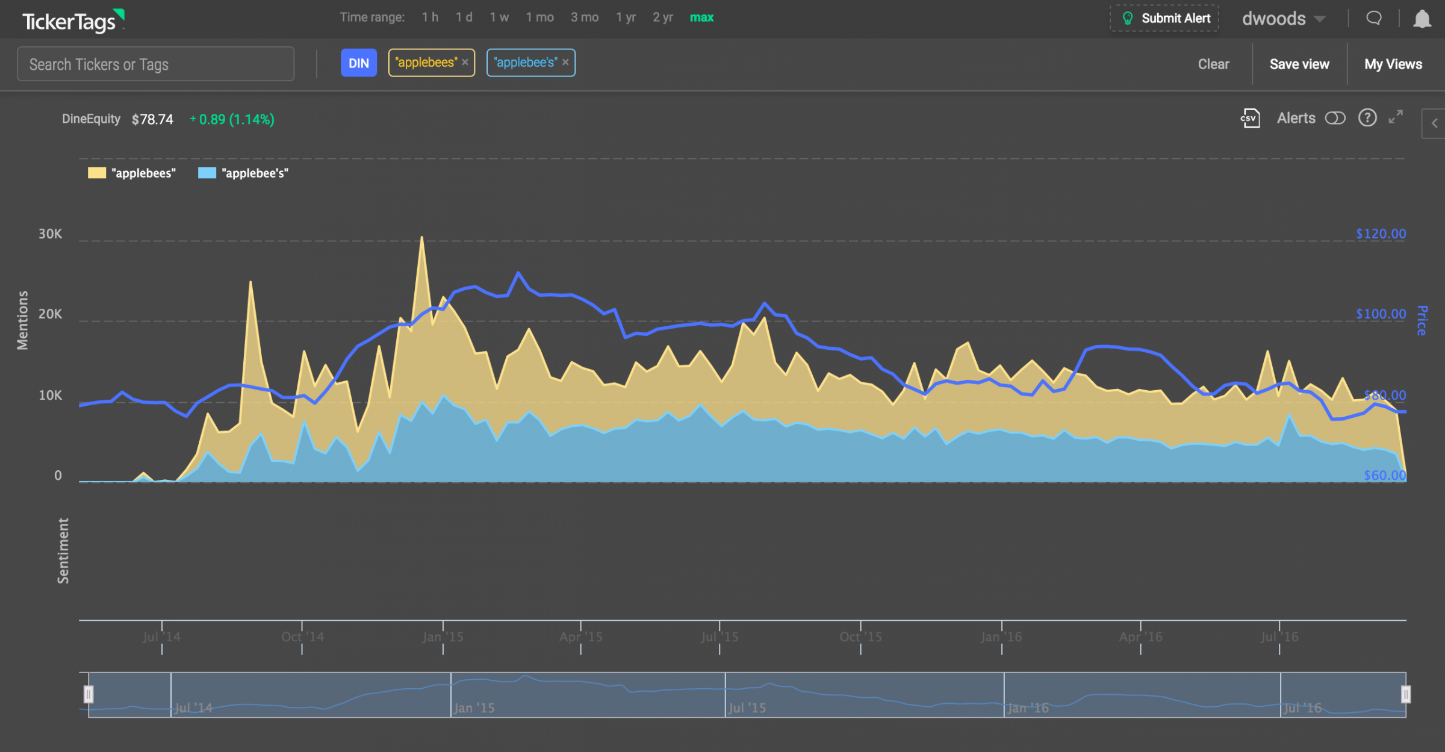Set time range to 3 mo
1445x752 pixels.
pos(585,17)
